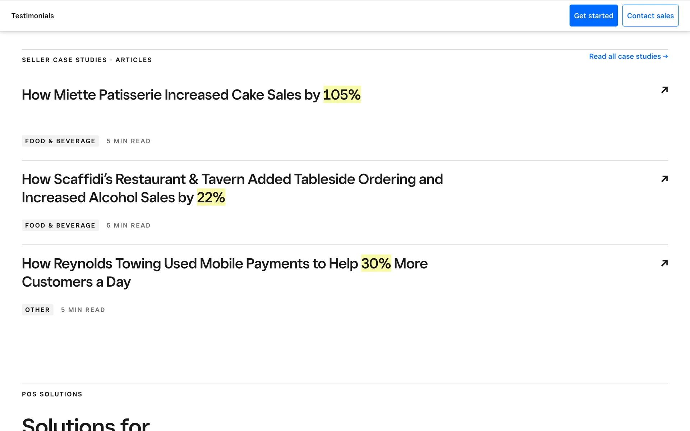Click the Seller Case Studies - Articles heading
690x431 pixels.
(87, 60)
